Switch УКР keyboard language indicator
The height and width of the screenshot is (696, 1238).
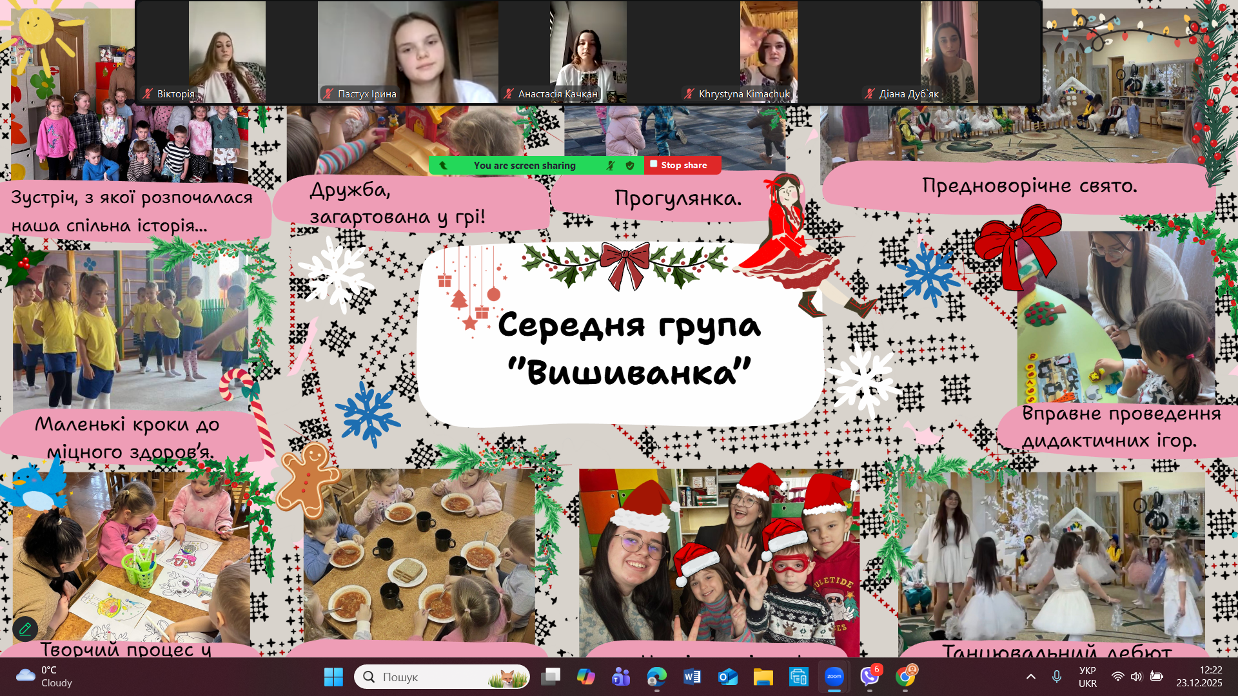point(1087,677)
